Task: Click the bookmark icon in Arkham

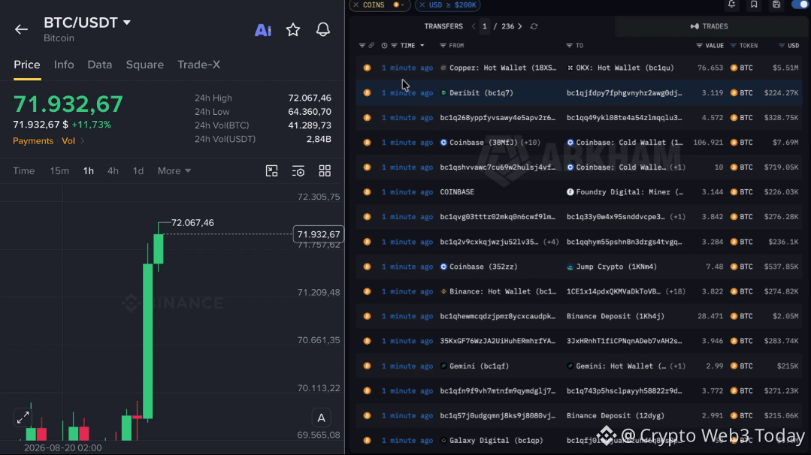Action: (754, 5)
